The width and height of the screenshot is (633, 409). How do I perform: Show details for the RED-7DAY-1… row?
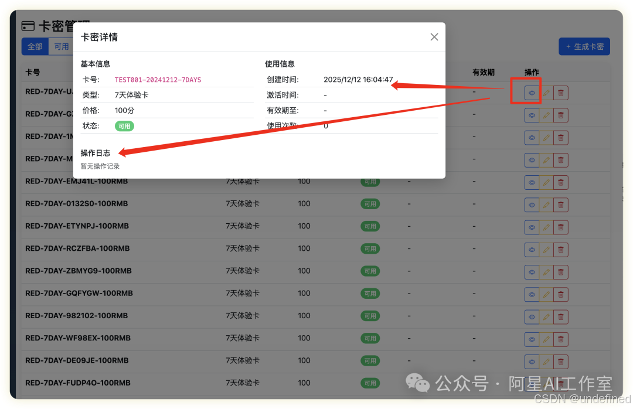pyautogui.click(x=532, y=138)
